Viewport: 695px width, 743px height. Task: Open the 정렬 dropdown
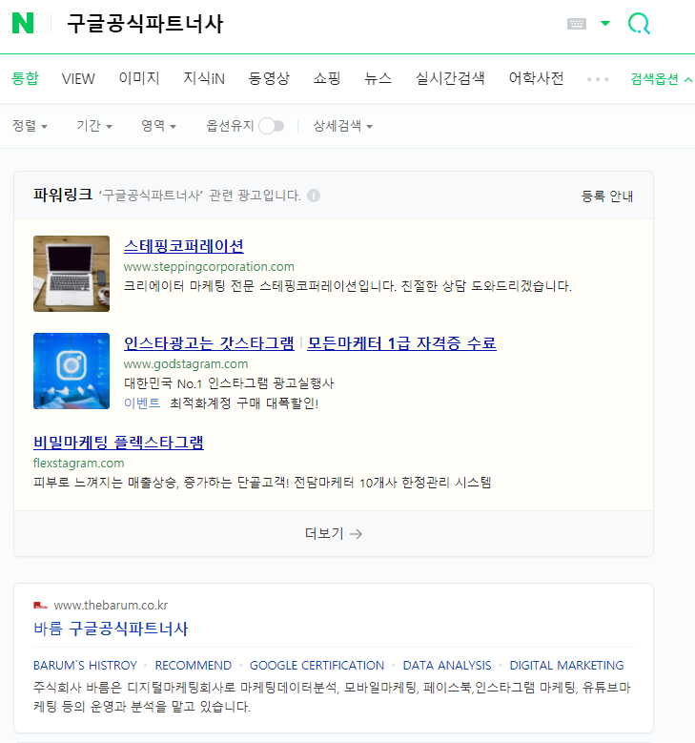click(x=30, y=126)
